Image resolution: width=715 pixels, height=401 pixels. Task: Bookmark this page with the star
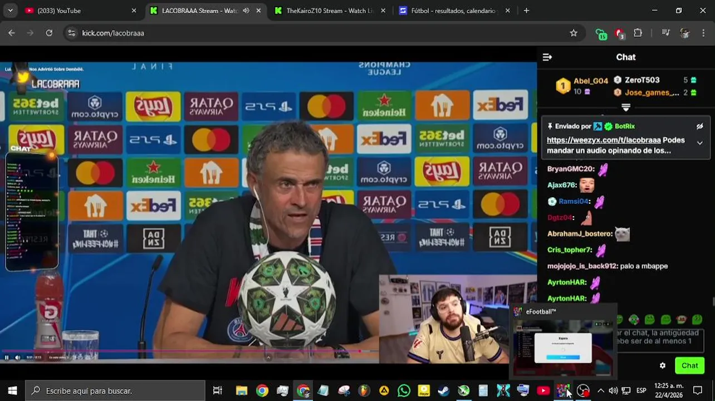[574, 33]
